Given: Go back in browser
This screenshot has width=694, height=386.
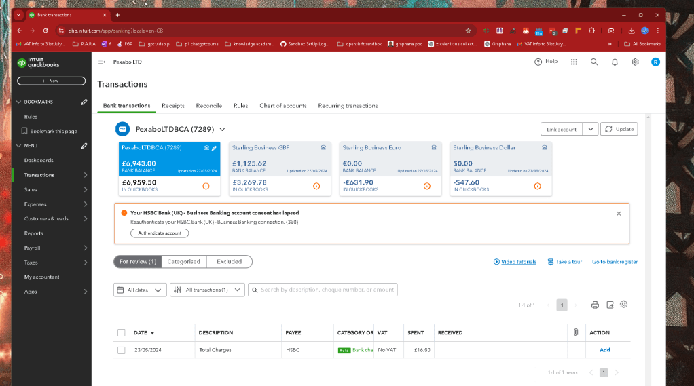Looking at the screenshot, I should pyautogui.click(x=20, y=31).
